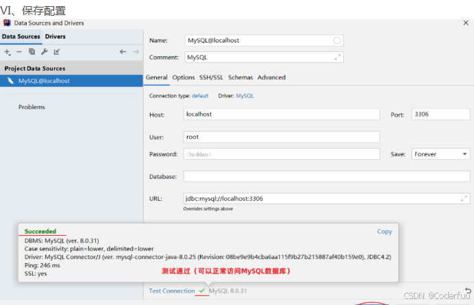Close the Data Sources and Drivers dialog
This screenshot has height=305, width=474.
click(x=466, y=23)
